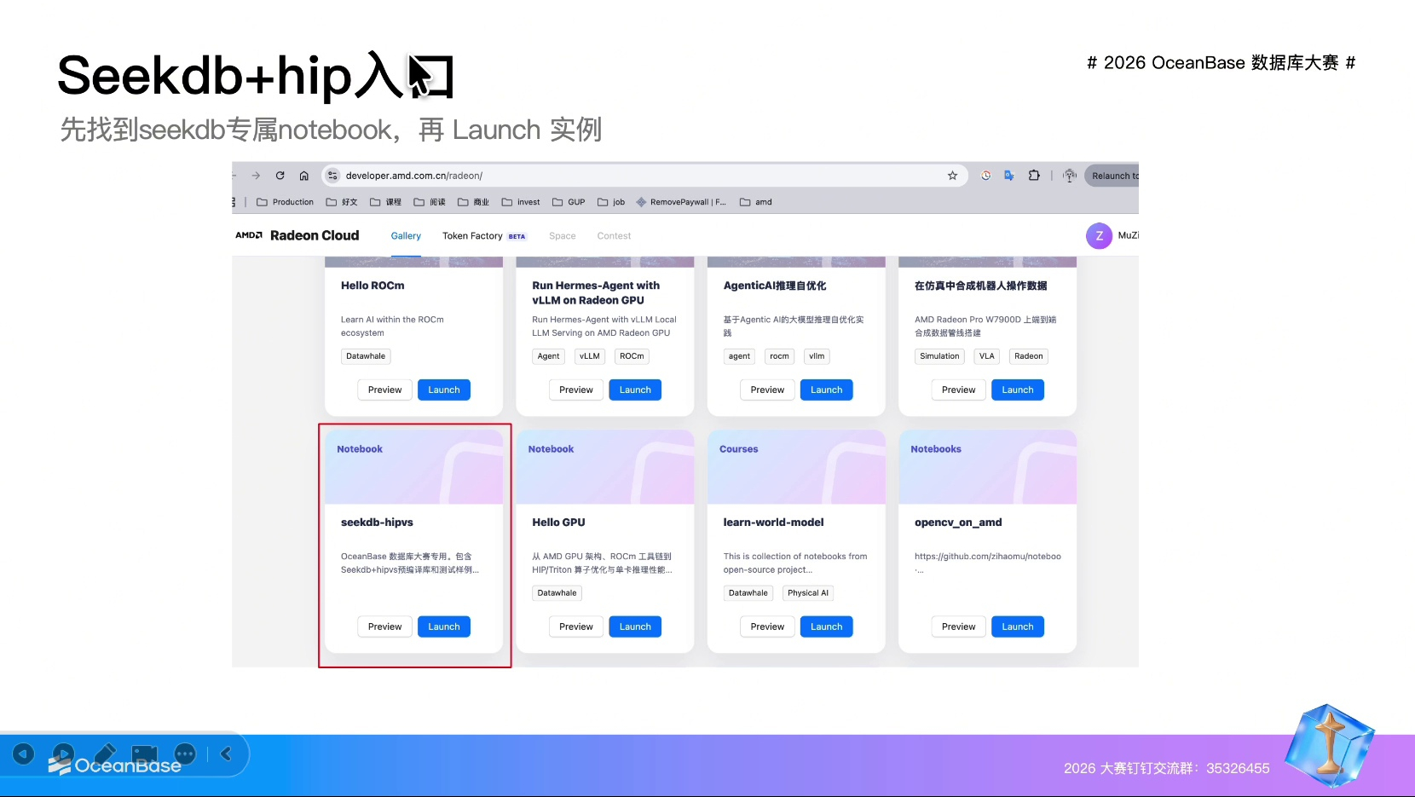Open the clock history extension icon
This screenshot has width=1415, height=797.
986,176
